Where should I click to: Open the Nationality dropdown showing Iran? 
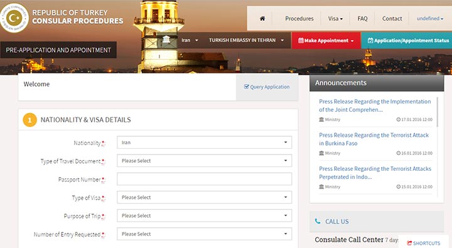click(205, 143)
